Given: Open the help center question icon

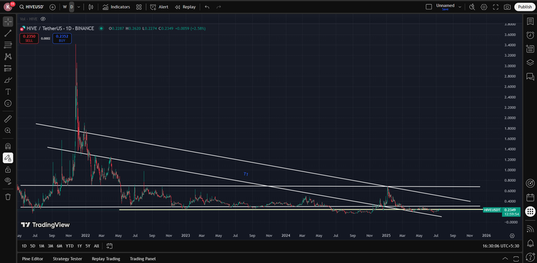Looking at the screenshot, I should coord(530,256).
